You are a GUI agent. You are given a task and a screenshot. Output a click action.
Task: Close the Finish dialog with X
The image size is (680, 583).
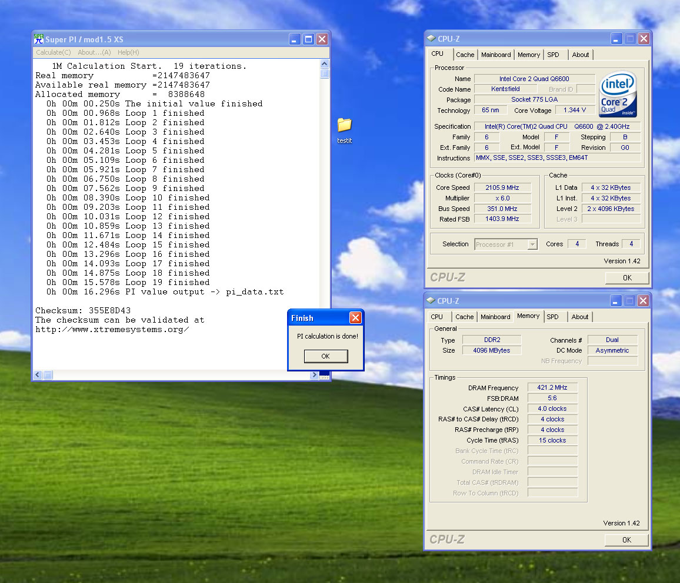click(355, 318)
